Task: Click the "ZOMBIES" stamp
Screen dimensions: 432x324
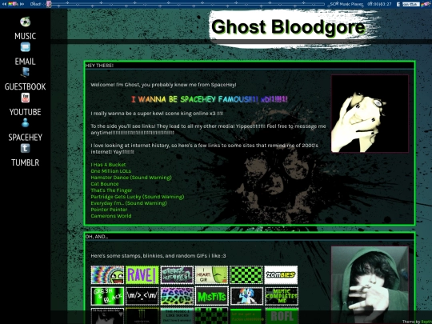Action: pyautogui.click(x=281, y=274)
